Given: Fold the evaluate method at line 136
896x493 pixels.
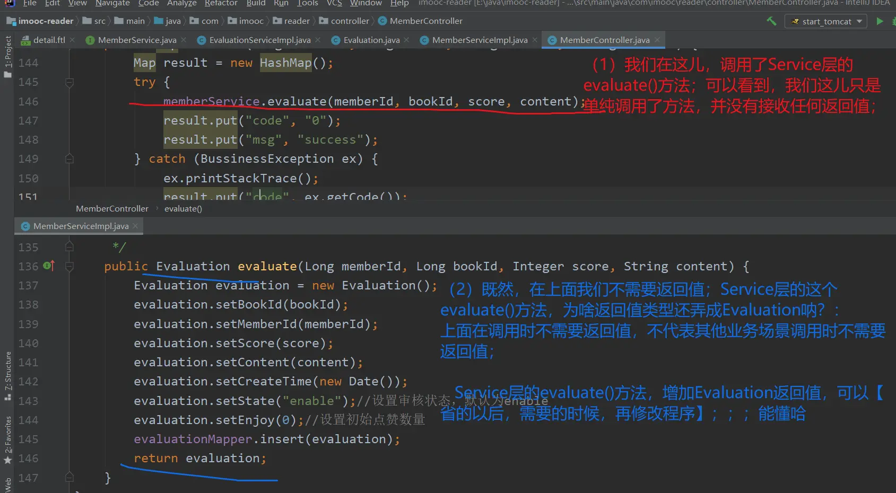Looking at the screenshot, I should 69,266.
